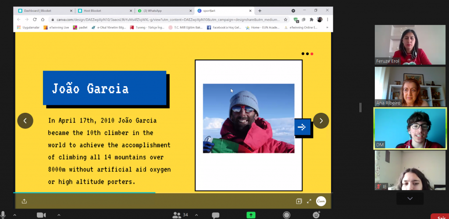Open the Canva logo button
449x219 pixels.
click(321, 201)
